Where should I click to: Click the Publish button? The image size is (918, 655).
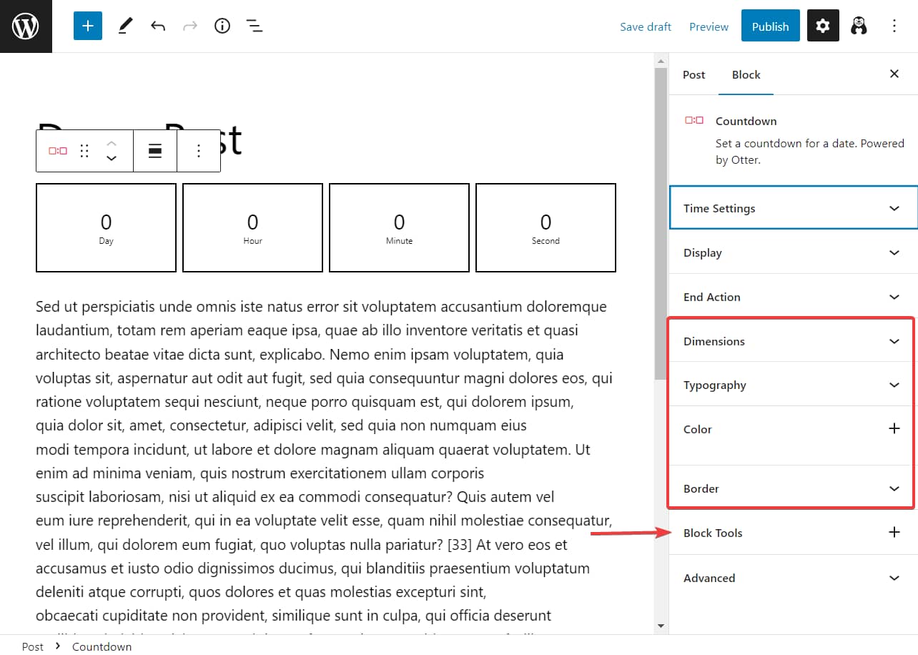point(770,26)
